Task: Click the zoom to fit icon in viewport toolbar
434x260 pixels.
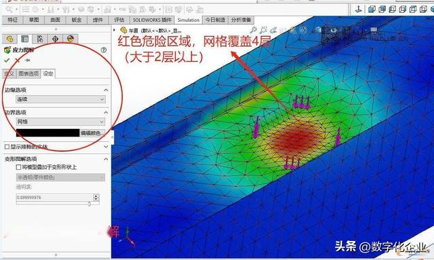Action: coord(253,30)
